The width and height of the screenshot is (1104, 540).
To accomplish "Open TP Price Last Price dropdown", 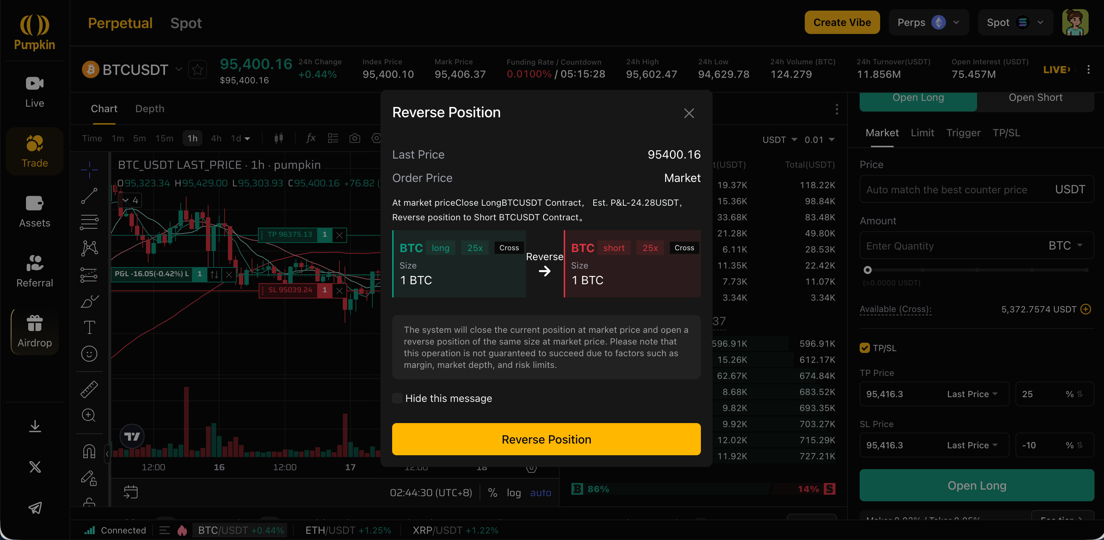I will 972,394.
